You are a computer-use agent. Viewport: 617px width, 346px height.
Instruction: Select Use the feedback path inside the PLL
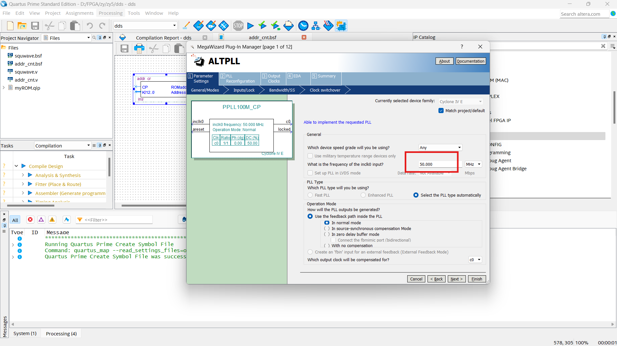click(310, 216)
